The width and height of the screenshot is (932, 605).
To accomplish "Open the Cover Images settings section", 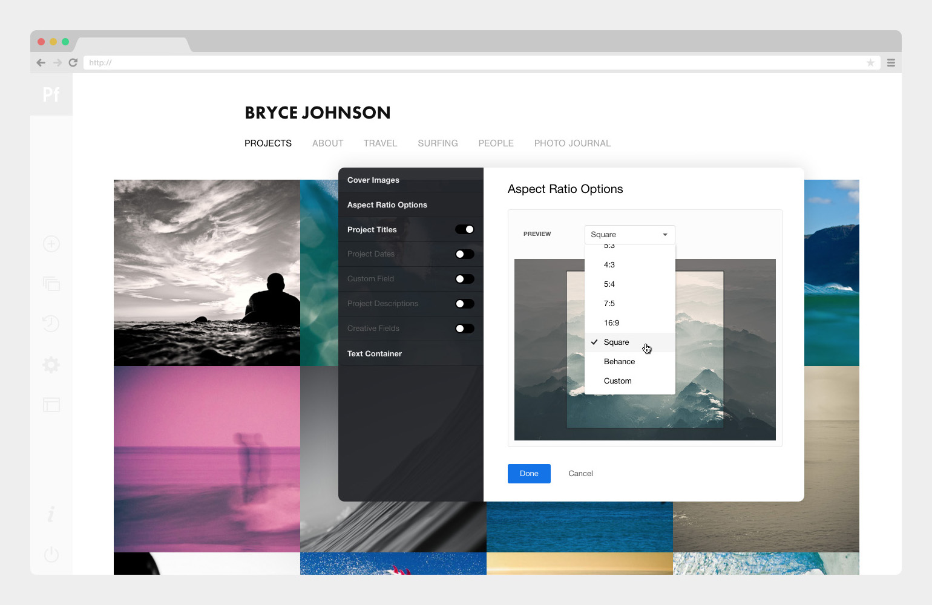I will point(373,180).
